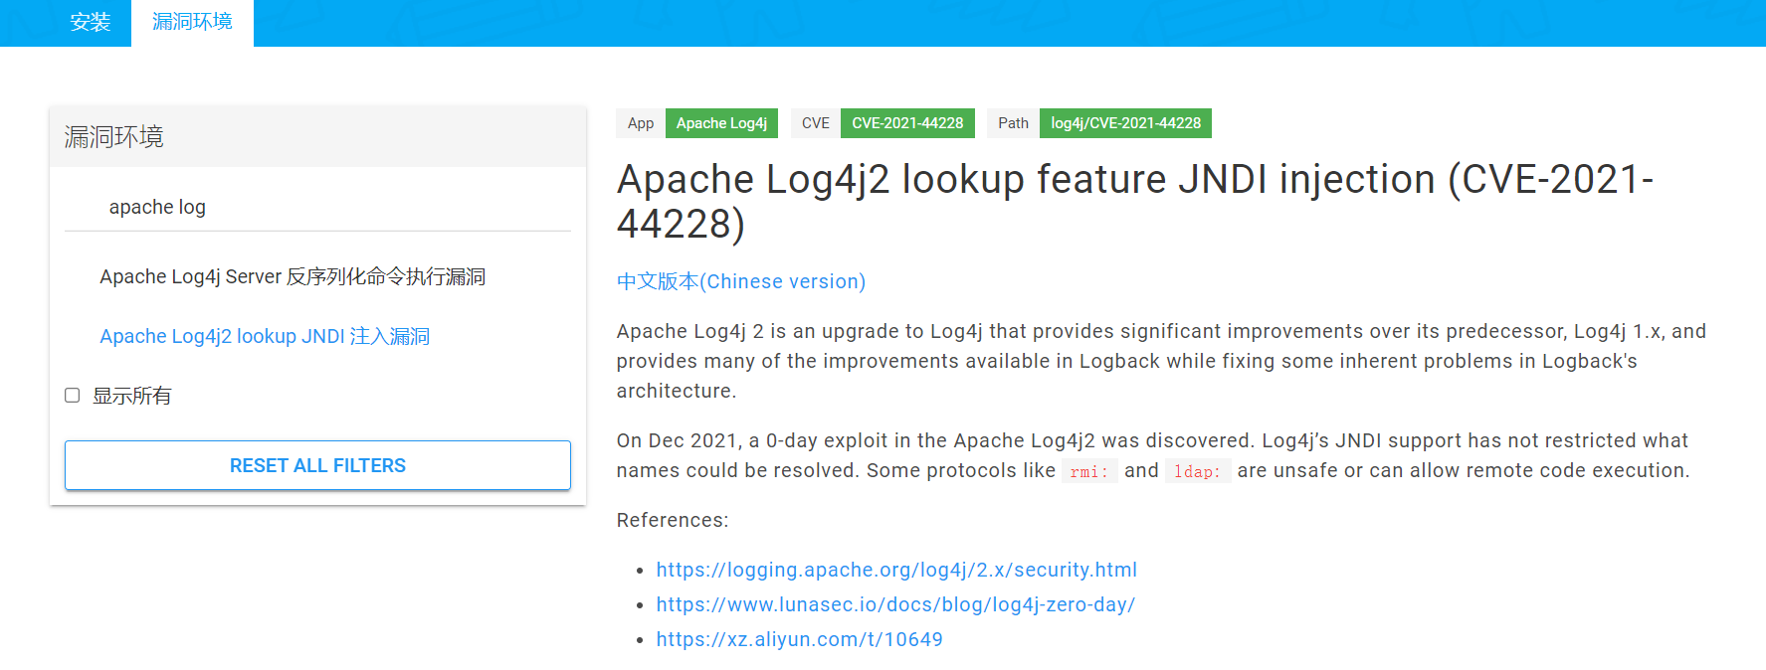Enable the 显示所有 checkbox
Viewport: 1766px width, 670px height.
point(73,396)
